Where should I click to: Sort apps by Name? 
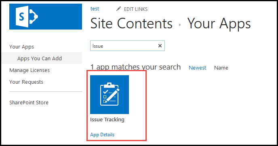[x=221, y=68]
